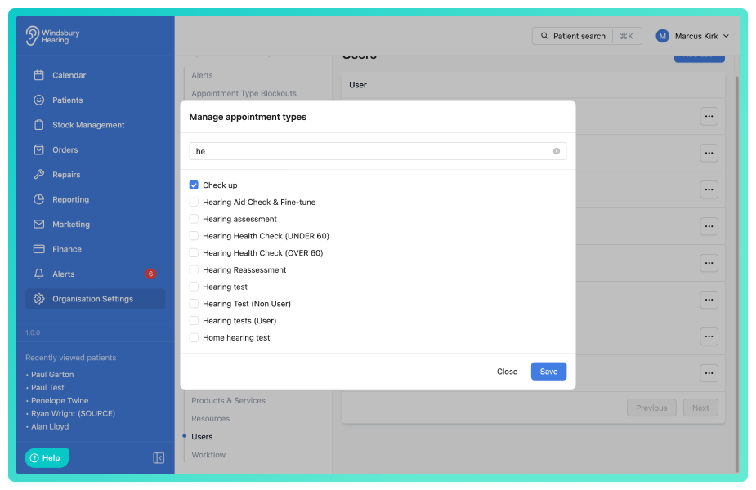
Task: Open recent patient Ryan Wright (SOURCE)
Action: (74, 413)
